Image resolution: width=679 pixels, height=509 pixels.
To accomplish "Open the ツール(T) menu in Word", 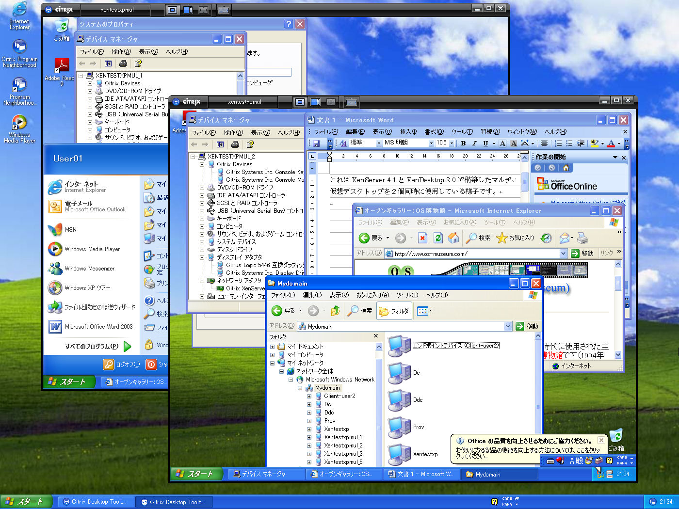I will [462, 132].
